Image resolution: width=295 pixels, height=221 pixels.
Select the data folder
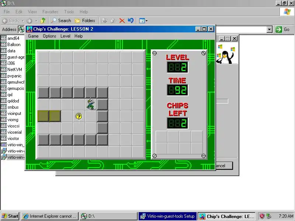pyautogui.click(x=8, y=51)
